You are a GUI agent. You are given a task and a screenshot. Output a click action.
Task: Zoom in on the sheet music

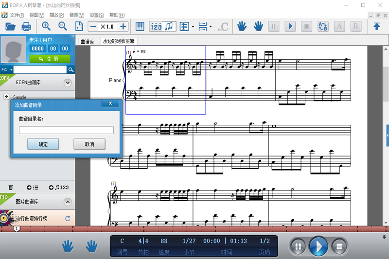point(46,26)
